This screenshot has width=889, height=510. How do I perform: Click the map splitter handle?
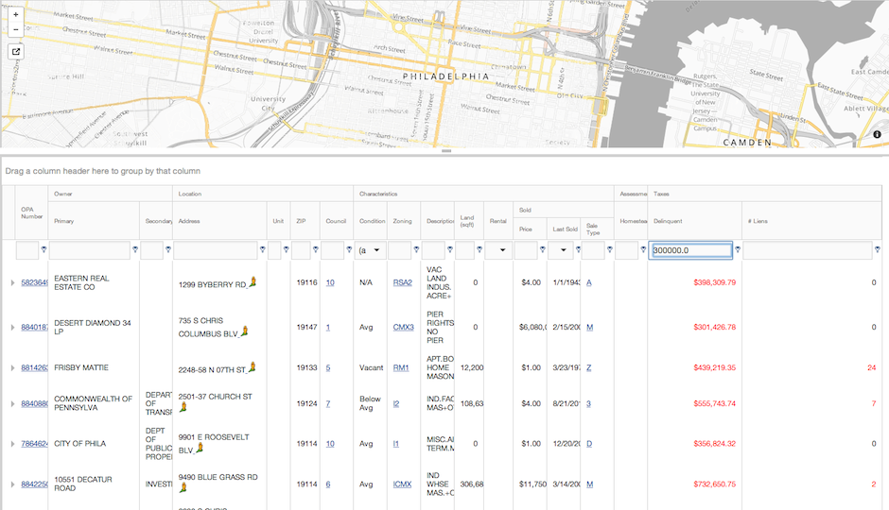[446, 151]
